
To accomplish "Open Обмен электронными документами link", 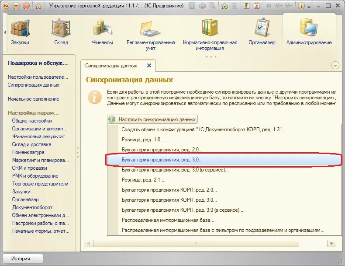I will (41, 215).
